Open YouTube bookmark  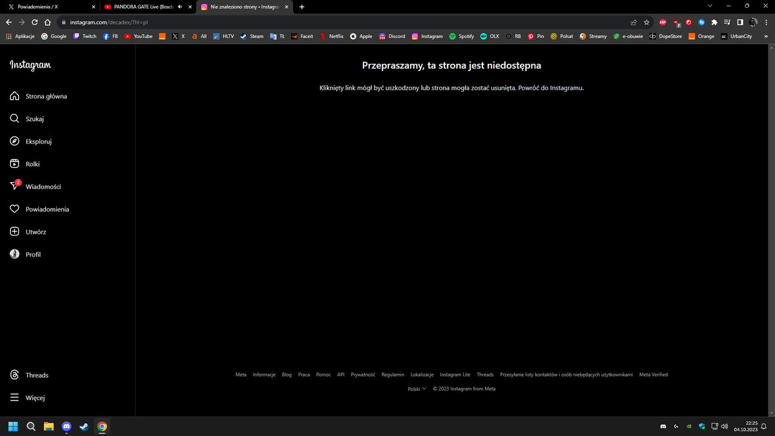point(138,36)
